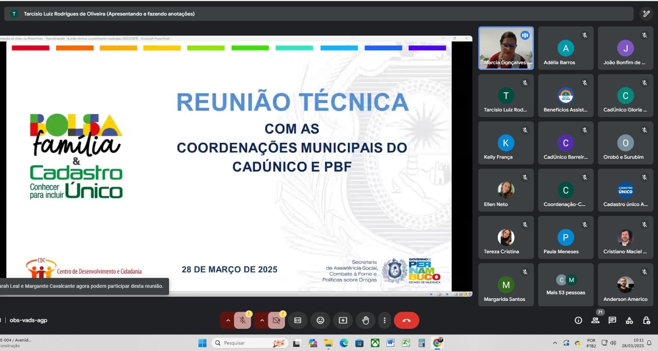Turn on closed captions
Screen dimensions: 658x351
click(x=298, y=321)
